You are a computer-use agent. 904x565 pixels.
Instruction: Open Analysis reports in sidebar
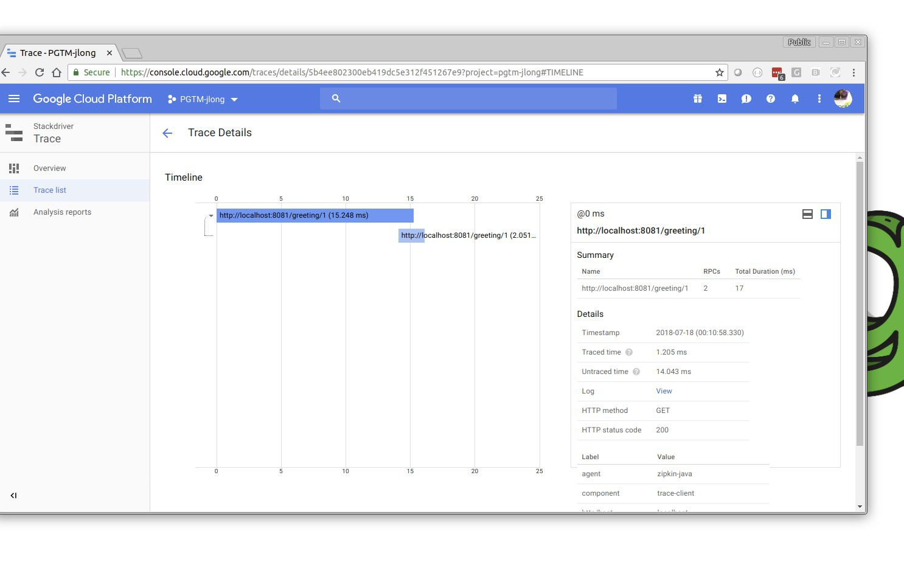click(62, 212)
